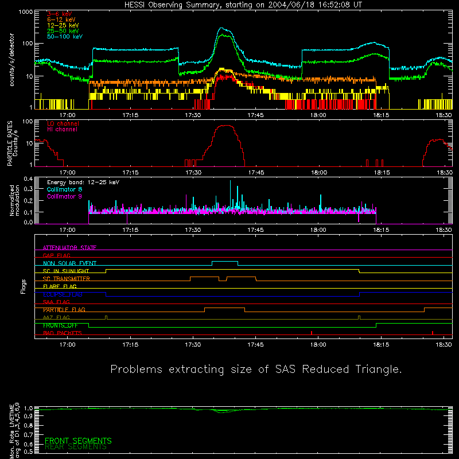
Task: Click the 'FRONTS OFF' flag label
Action: click(x=60, y=325)
